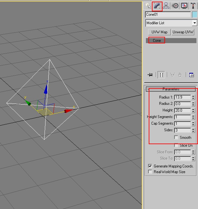The width and height of the screenshot is (198, 209).
Task: Open the Motion panel tab
Action: click(x=175, y=6)
